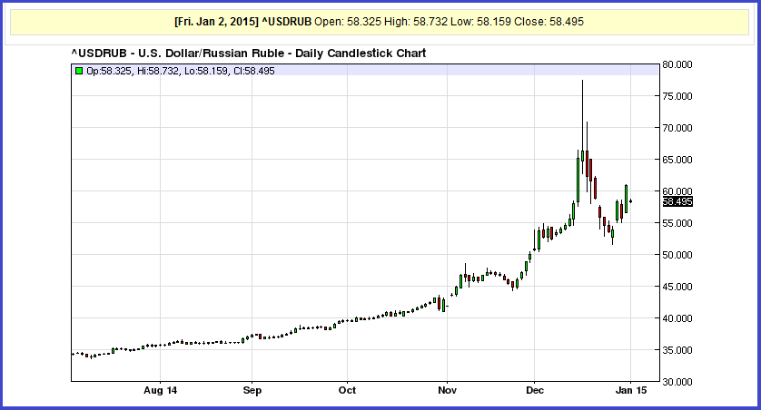Click the 'Dec' x-axis label

tap(534, 390)
